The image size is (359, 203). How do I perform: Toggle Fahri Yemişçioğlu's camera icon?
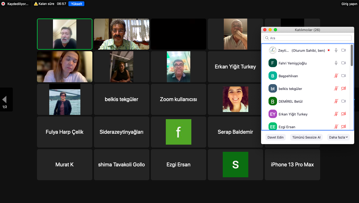click(344, 63)
